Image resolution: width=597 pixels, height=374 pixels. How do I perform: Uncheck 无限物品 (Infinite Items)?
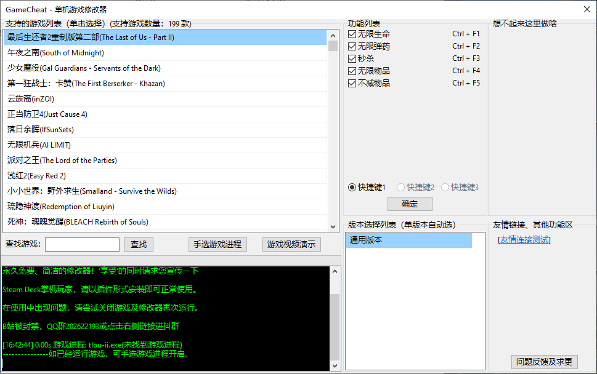coord(352,71)
